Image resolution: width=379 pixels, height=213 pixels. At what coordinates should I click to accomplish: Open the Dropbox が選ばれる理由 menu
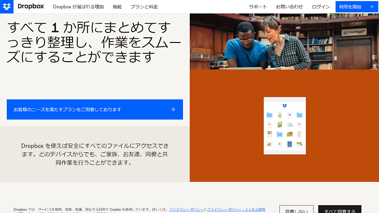point(78,7)
